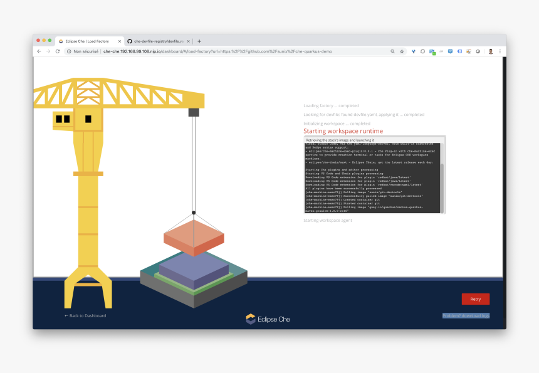The height and width of the screenshot is (373, 539).
Task: Click the zoom magnifier icon in address bar
Action: [x=392, y=51]
